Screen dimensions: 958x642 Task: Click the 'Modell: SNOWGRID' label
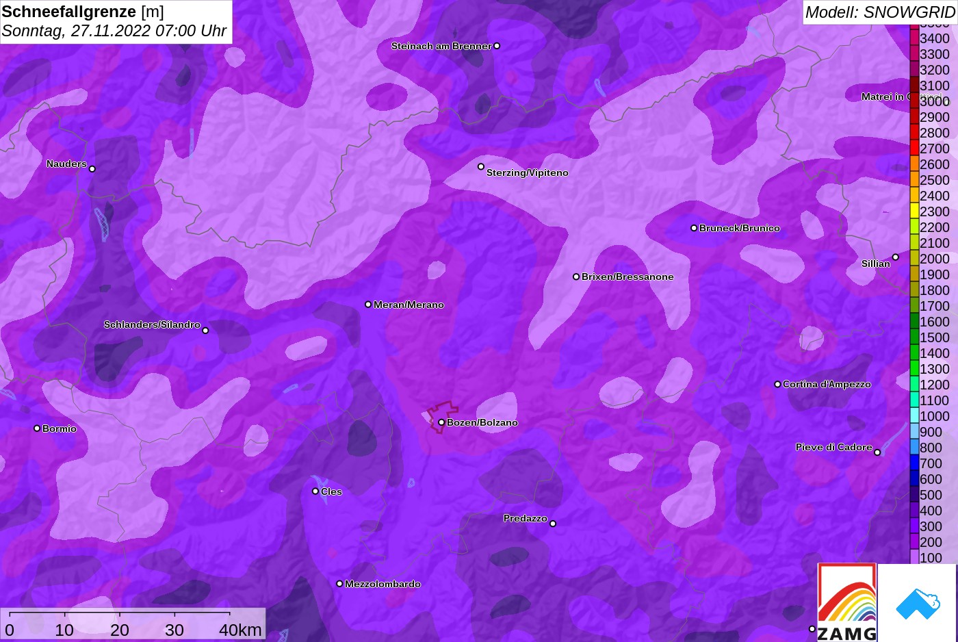click(x=880, y=12)
